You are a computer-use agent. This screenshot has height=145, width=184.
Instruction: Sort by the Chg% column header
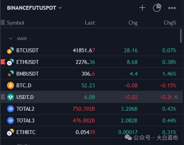tap(170, 23)
